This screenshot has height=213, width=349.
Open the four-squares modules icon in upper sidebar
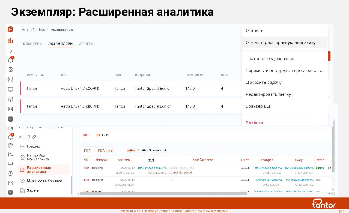[10, 109]
